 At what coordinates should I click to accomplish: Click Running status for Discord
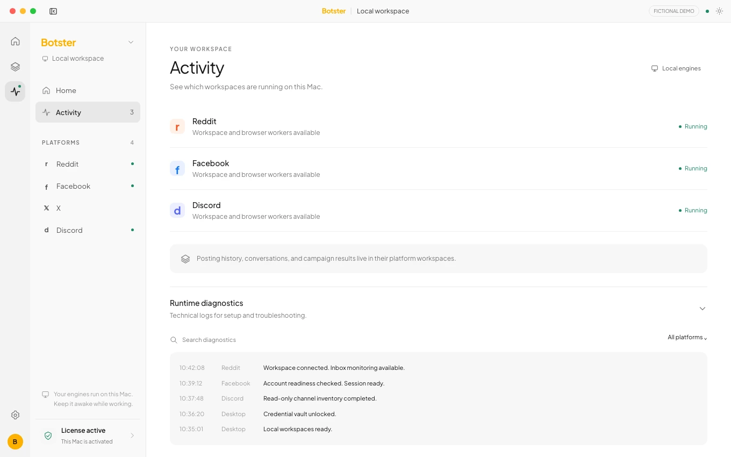tap(693, 211)
